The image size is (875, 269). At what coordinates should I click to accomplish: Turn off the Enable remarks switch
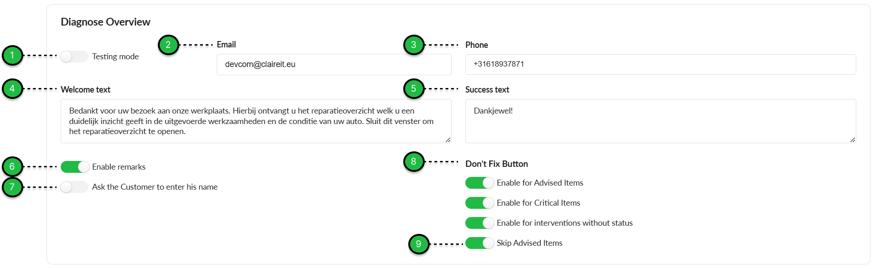75,167
